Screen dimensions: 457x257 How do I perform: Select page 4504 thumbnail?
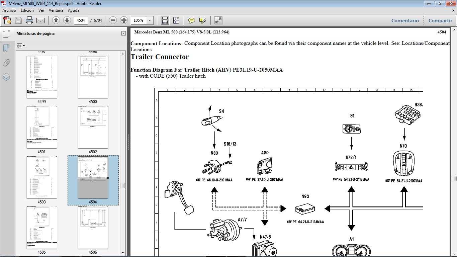pos(93,177)
